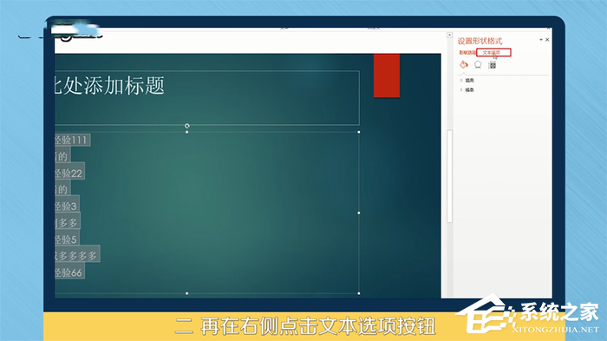Switch to the 形状选项 (Shape Options) tab
Image resolution: width=607 pixels, height=341 pixels.
[467, 52]
